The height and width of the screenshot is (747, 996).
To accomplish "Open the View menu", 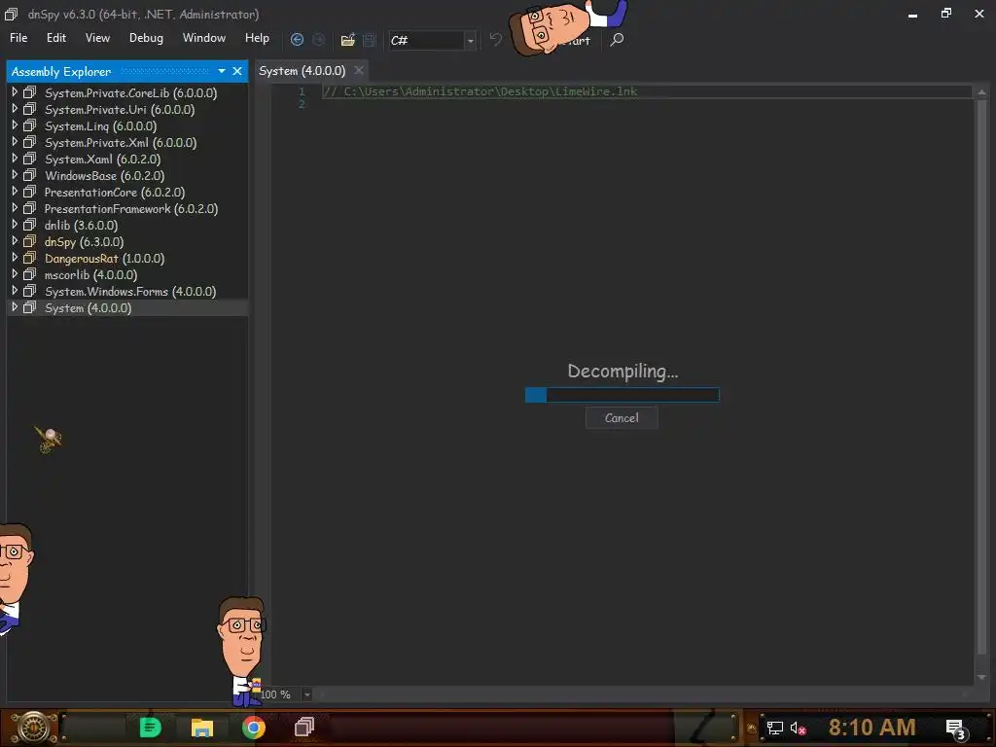I will 98,38.
